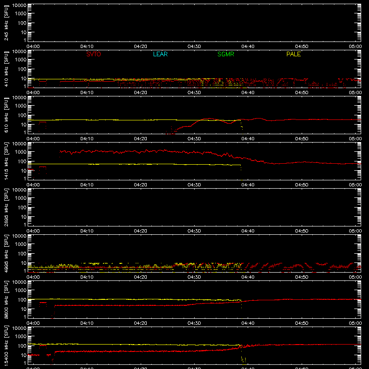
Task: Click the 10000 tick on 8800 MHz axis
Action: pyautogui.click(x=19, y=282)
